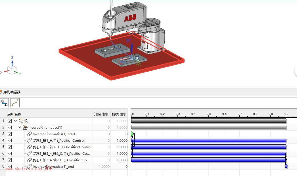The height and width of the screenshot is (176, 297).
Task: Select the 序列编辑器 panel title
Action: click(x=12, y=92)
